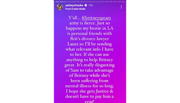Tap the final word 'cent!' in the story
180x103 pixels.
coord(89,101)
